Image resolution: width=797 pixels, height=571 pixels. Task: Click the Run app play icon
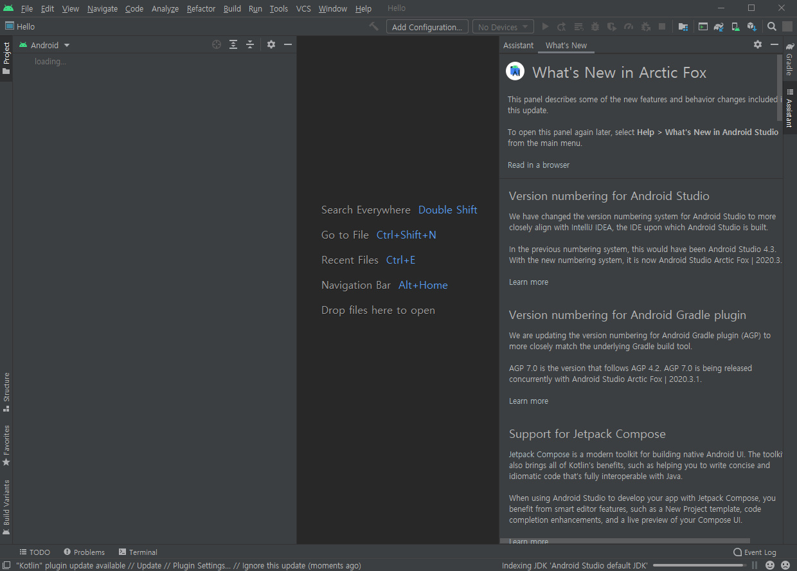coord(546,27)
